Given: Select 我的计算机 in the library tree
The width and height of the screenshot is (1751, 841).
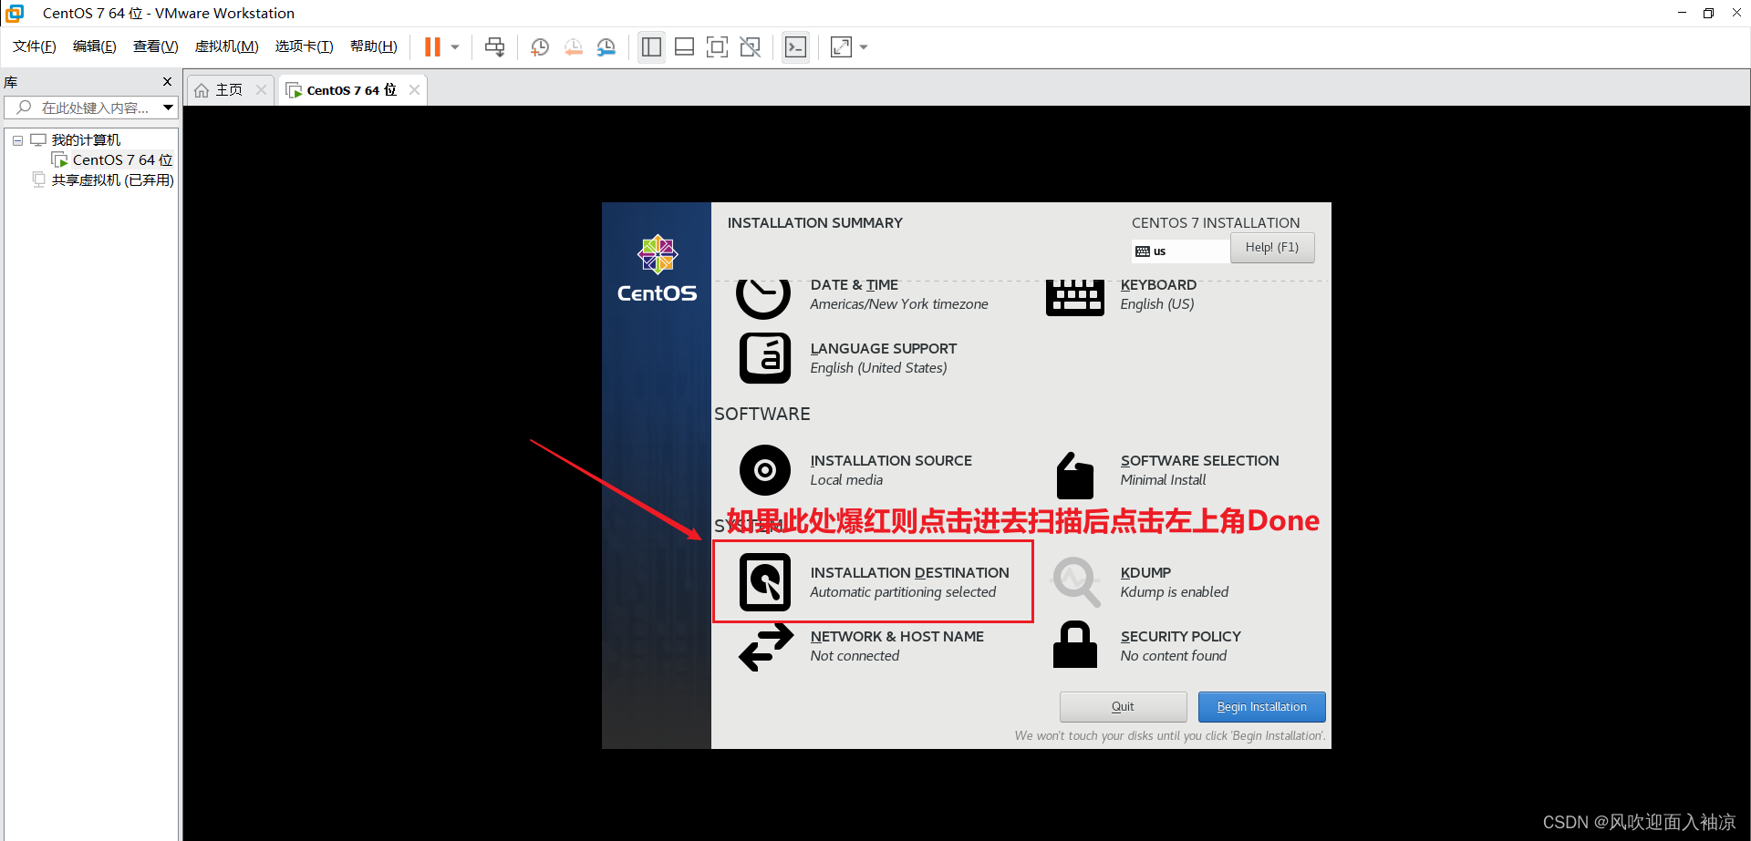Looking at the screenshot, I should (86, 139).
